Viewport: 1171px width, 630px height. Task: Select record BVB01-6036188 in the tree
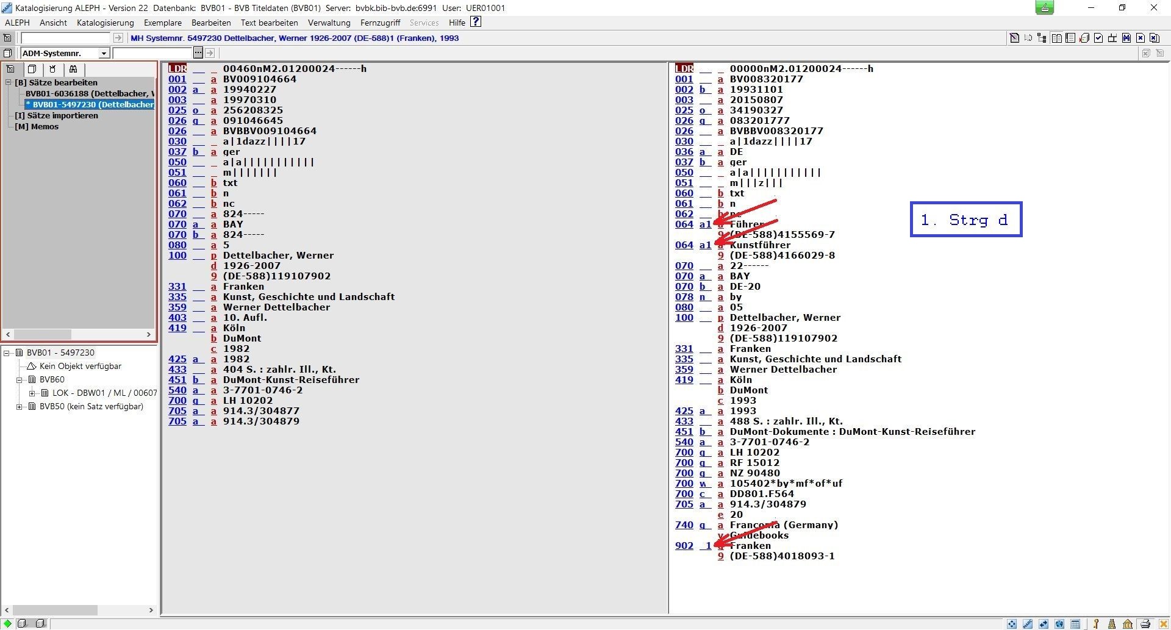click(x=85, y=93)
